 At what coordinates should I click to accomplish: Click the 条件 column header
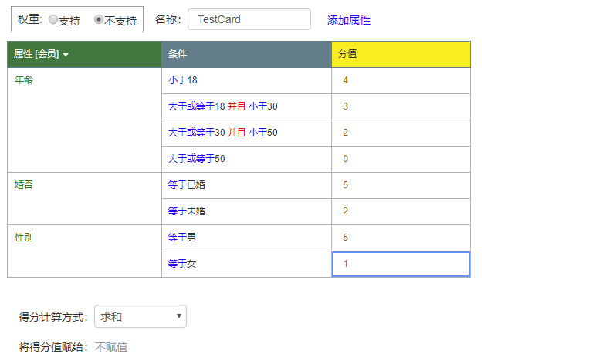[245, 54]
